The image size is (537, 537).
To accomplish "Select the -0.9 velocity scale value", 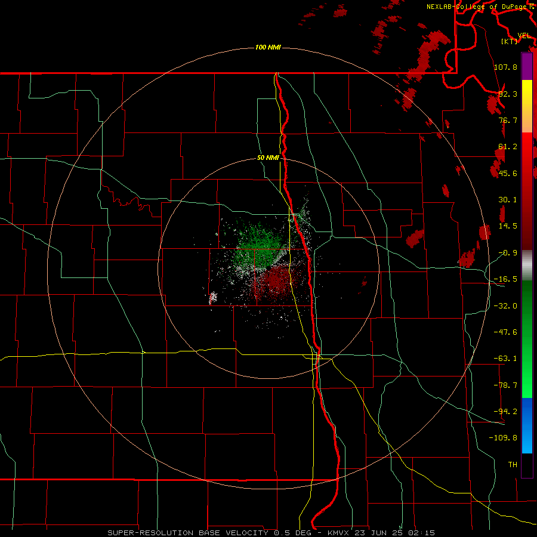I will coord(508,253).
